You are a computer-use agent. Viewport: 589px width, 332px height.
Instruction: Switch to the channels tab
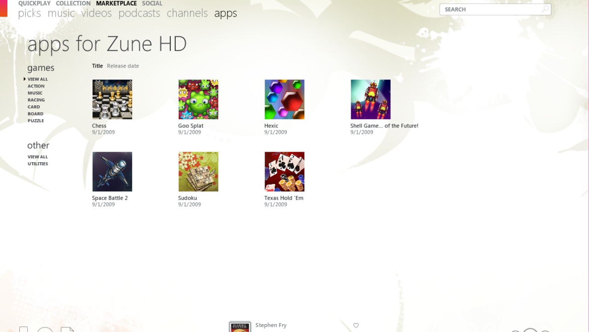[187, 13]
